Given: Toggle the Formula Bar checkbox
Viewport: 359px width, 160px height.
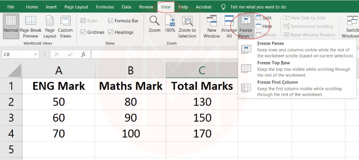Looking at the screenshot, I should tap(111, 21).
